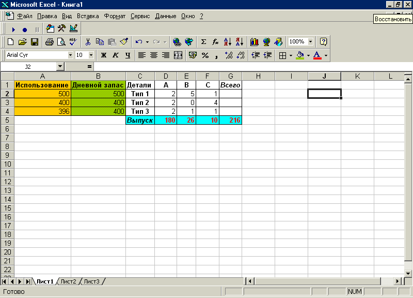Open the Map tool globe icon
The width and height of the screenshot is (413, 298).
coord(266,42)
